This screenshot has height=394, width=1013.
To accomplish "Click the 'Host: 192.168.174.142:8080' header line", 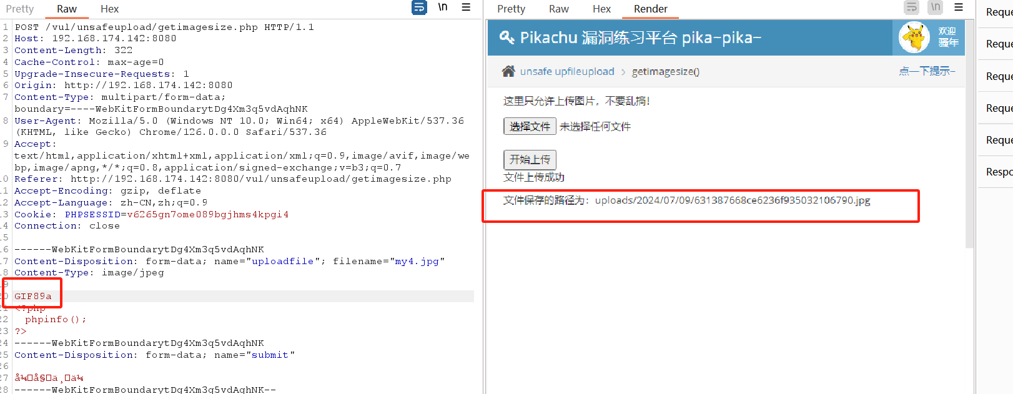I will click(96, 39).
